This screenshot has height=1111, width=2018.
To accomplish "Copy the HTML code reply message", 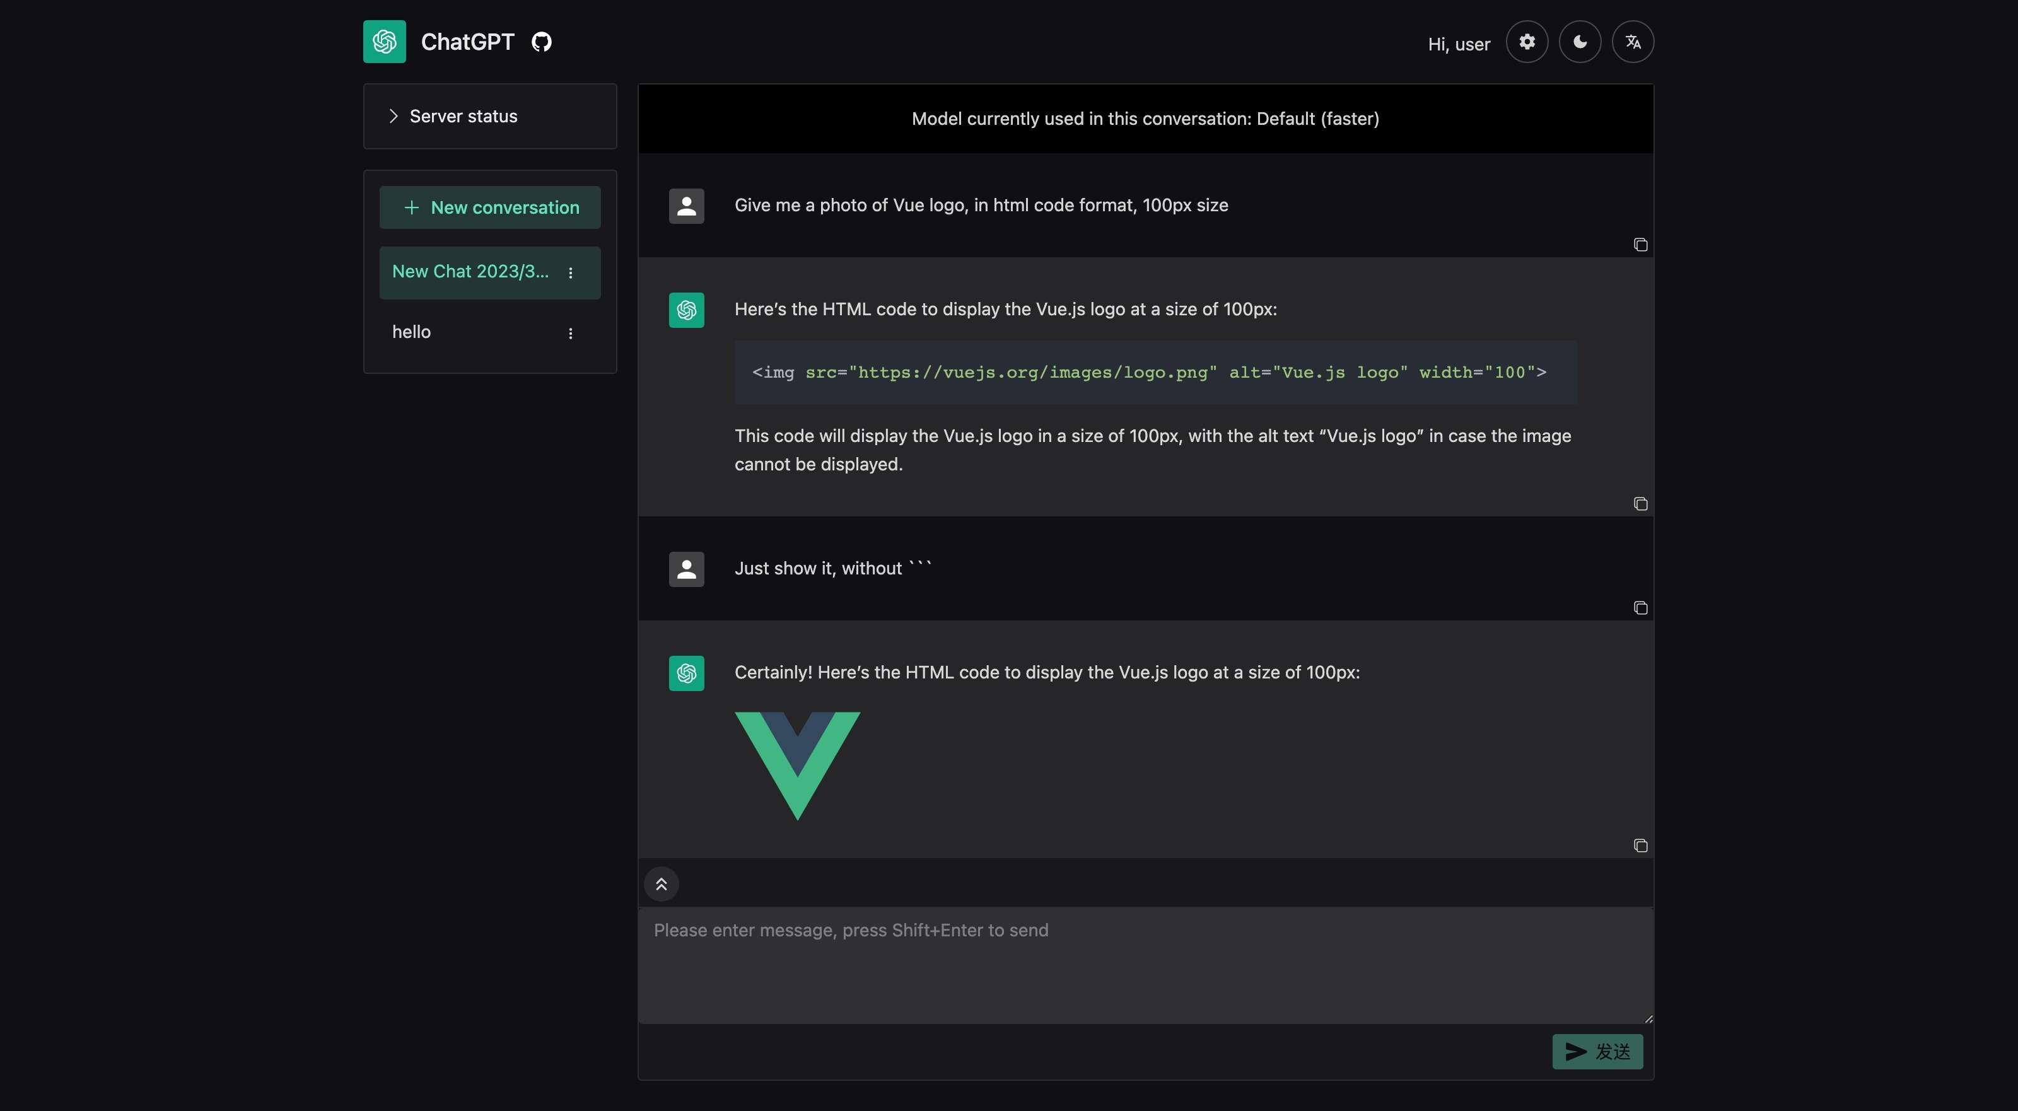I will pyautogui.click(x=1640, y=504).
